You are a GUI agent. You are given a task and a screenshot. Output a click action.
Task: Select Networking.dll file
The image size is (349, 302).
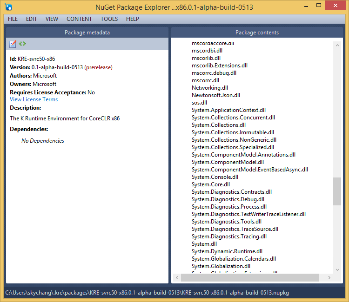coord(210,88)
